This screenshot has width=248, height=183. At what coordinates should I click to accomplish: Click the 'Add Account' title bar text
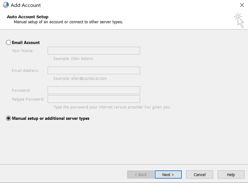[x=26, y=5]
